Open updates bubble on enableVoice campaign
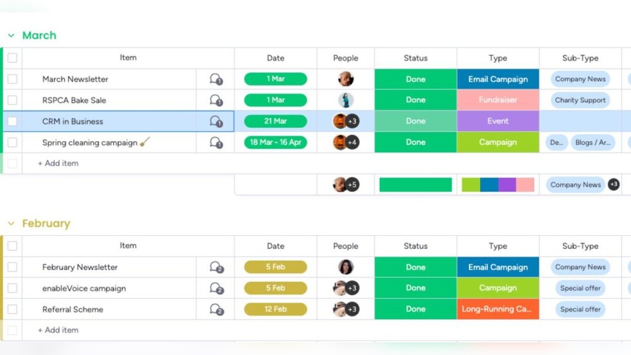This screenshot has height=355, width=631. point(216,289)
